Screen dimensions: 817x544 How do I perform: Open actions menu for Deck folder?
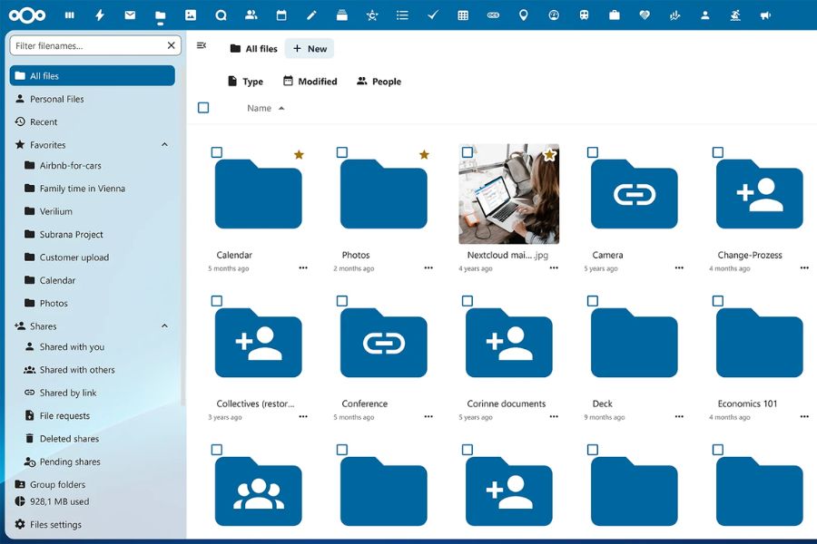679,416
